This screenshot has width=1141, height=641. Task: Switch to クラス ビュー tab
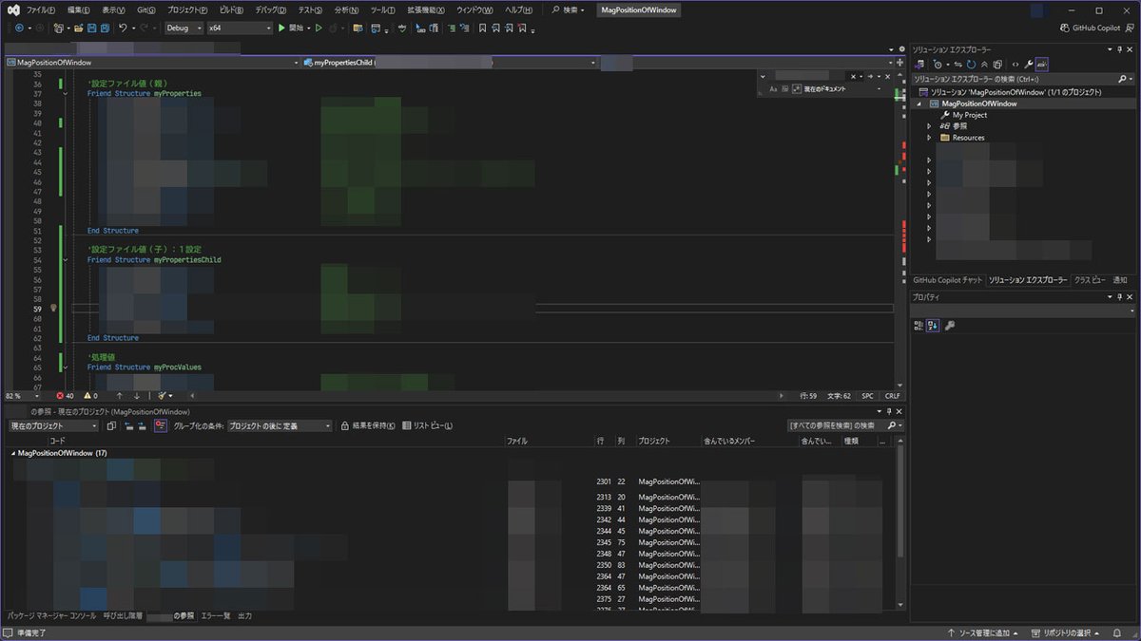point(1089,280)
